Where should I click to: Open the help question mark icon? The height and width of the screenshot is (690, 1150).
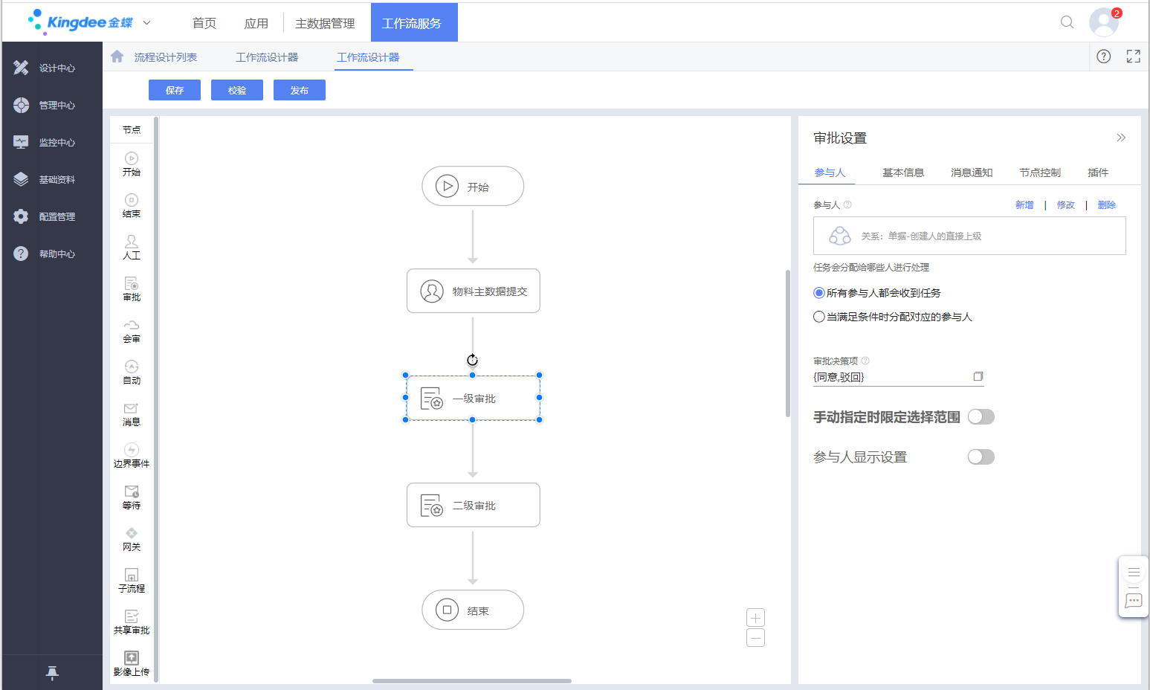[x=1103, y=57]
